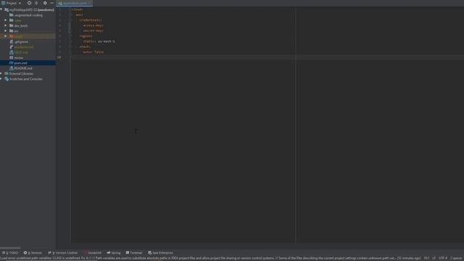Image resolution: width=464 pixels, height=261 pixels.
Task: Expand the src folder
Action: [5, 31]
